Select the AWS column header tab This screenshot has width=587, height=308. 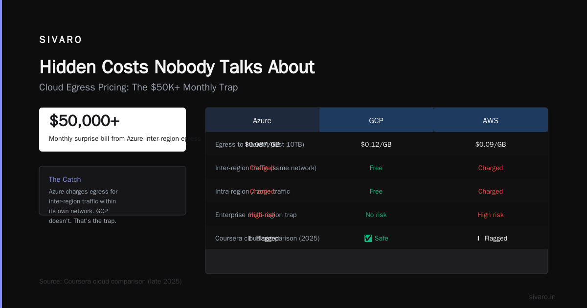491,120
